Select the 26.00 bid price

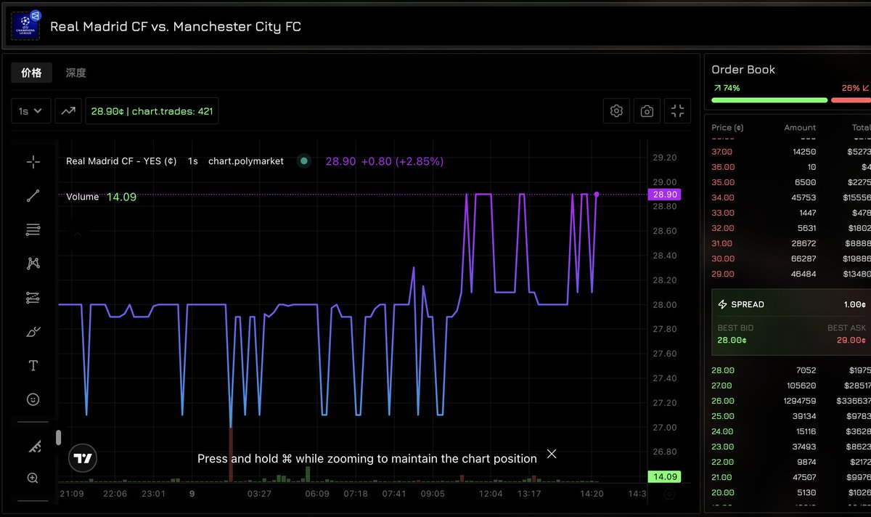pos(723,401)
